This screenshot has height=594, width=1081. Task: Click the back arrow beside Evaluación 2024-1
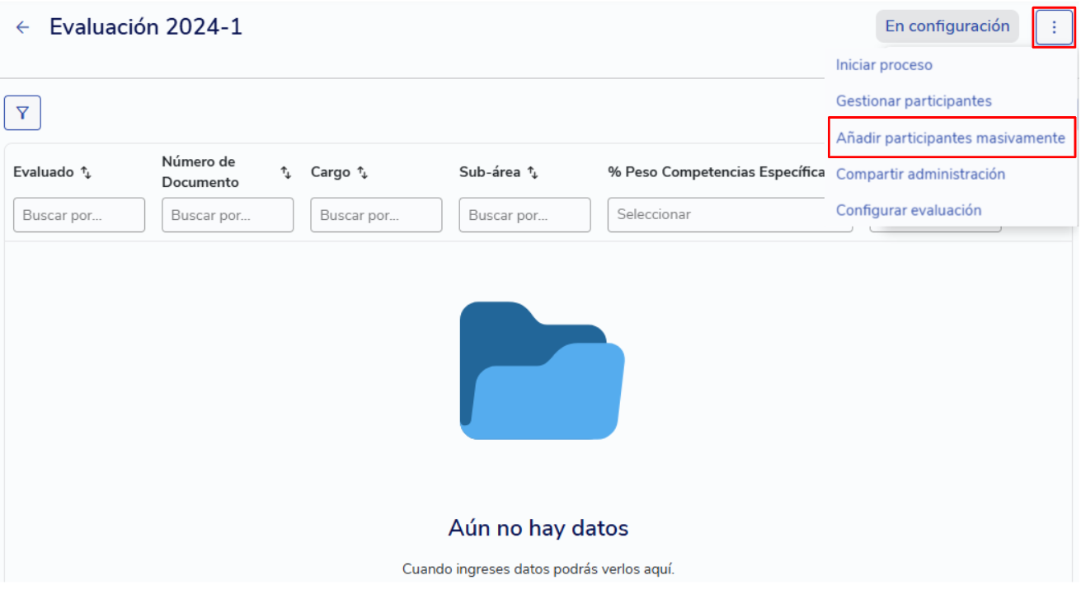[x=23, y=27]
